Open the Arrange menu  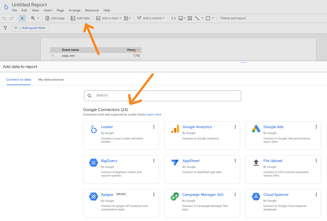[74, 10]
